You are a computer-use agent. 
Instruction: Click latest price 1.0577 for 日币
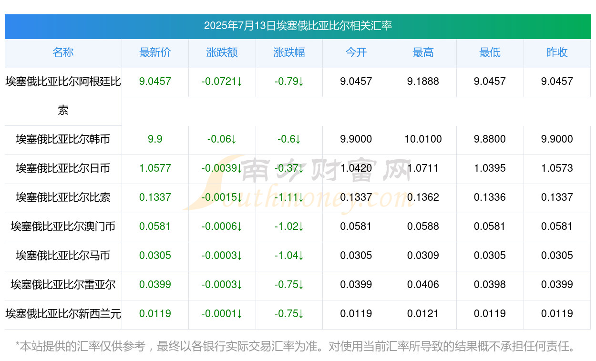155,168
